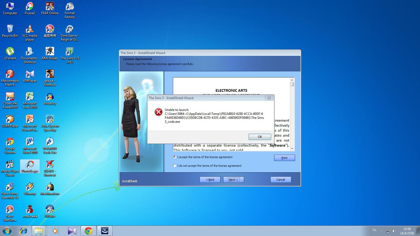Launch VLC media player from the desktop
The image size is (420, 236).
30,33
